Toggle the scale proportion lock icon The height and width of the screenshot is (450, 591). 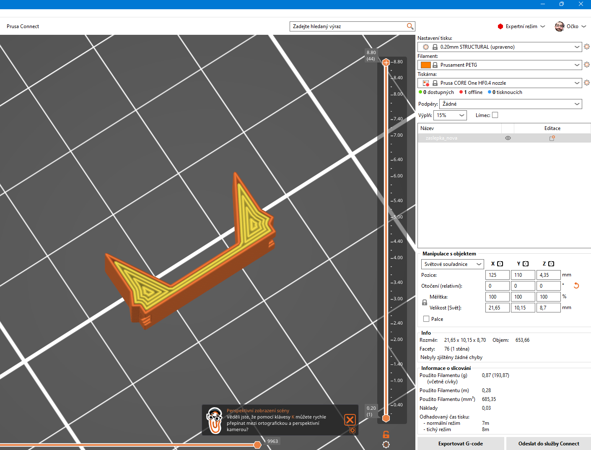click(x=425, y=302)
